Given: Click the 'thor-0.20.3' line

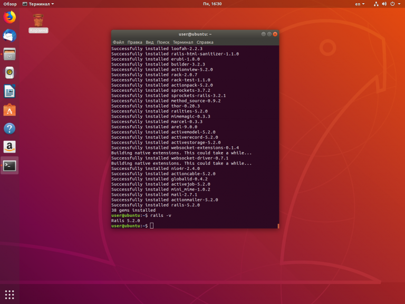Looking at the screenshot, I should point(156,106).
